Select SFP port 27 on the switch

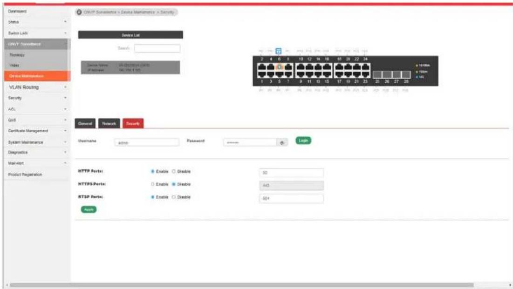tap(397, 74)
